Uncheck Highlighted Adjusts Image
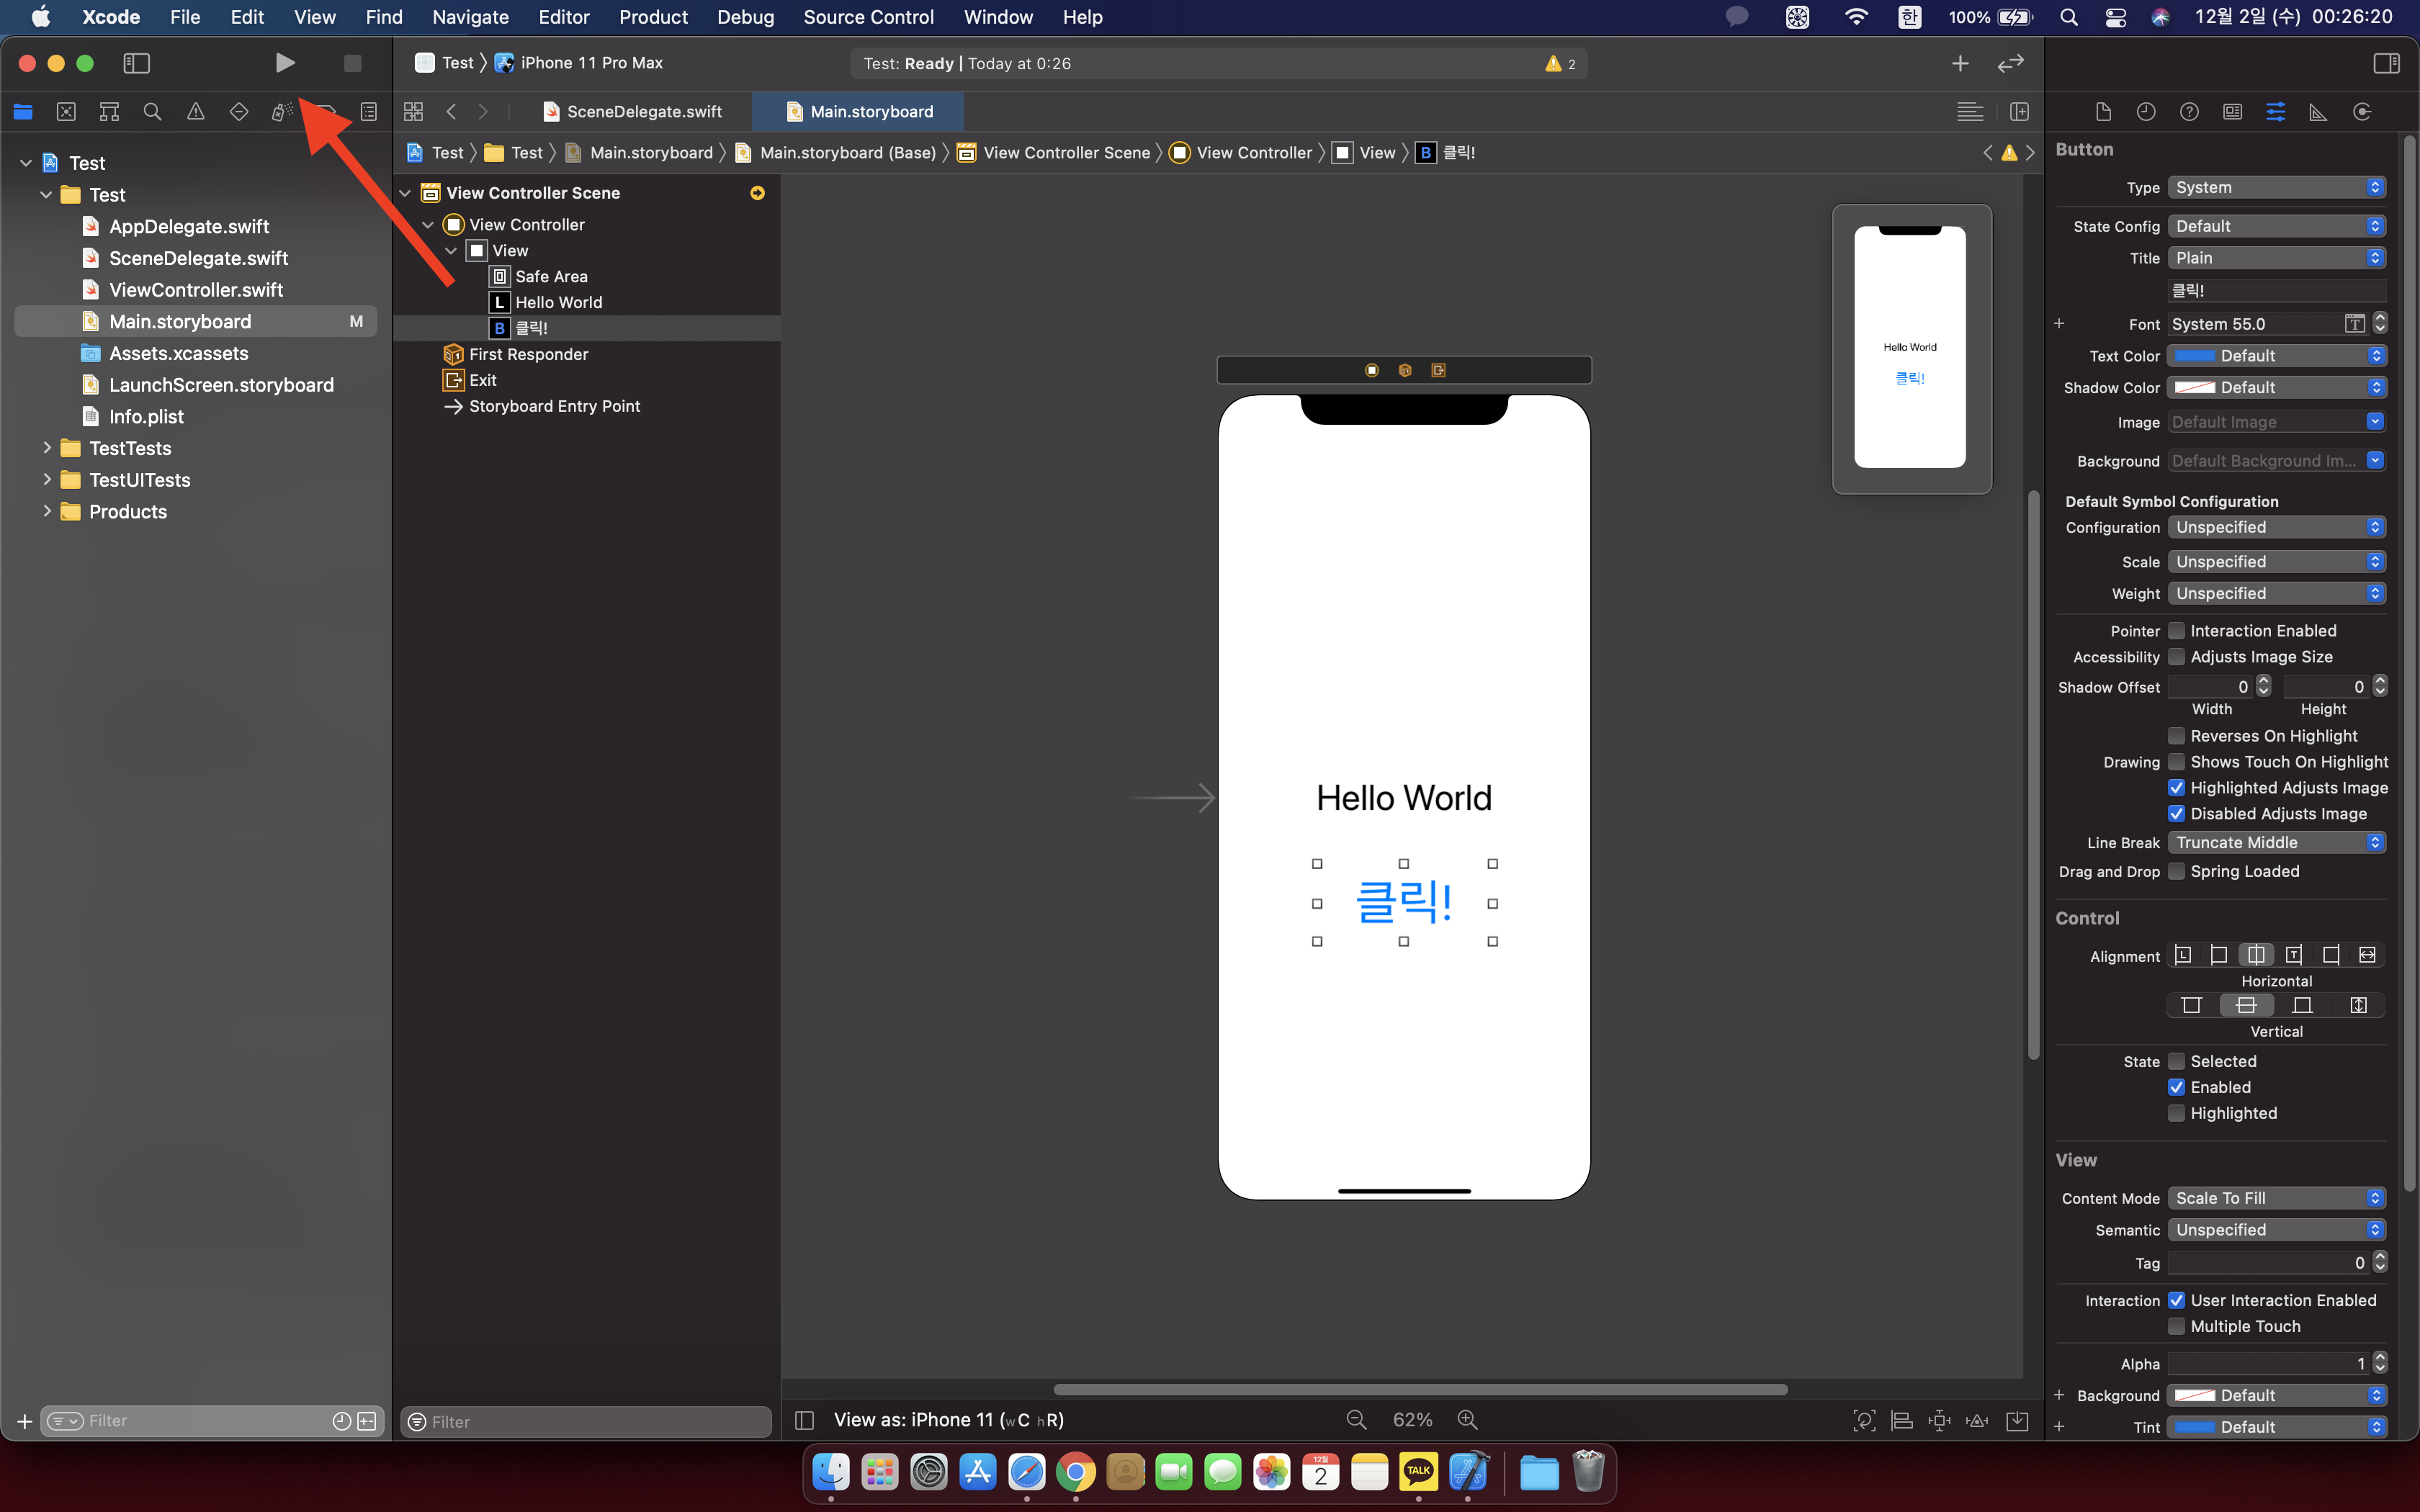2420x1512 pixels. (x=2176, y=788)
